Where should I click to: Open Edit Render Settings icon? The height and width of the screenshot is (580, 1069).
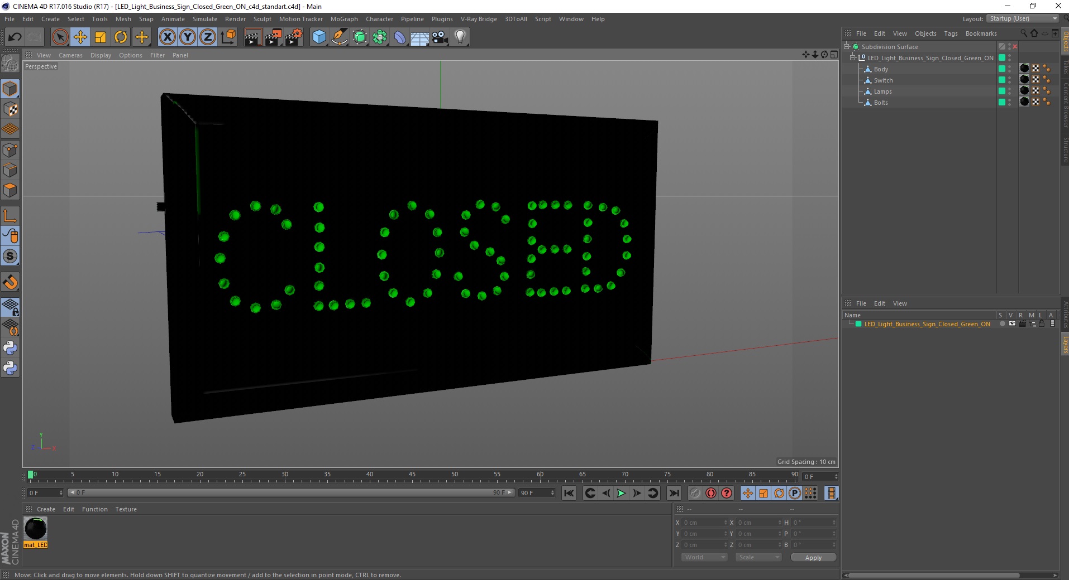click(293, 37)
